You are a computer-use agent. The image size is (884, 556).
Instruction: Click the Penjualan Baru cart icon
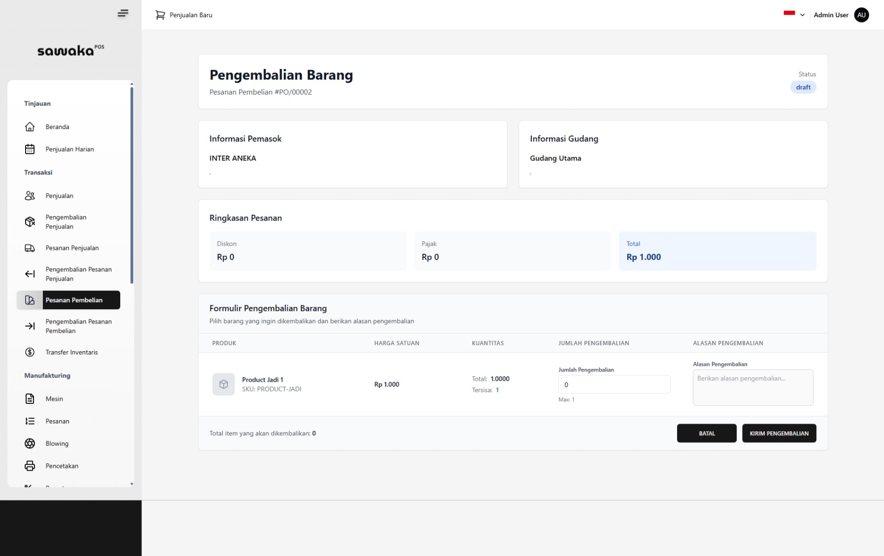(x=160, y=15)
